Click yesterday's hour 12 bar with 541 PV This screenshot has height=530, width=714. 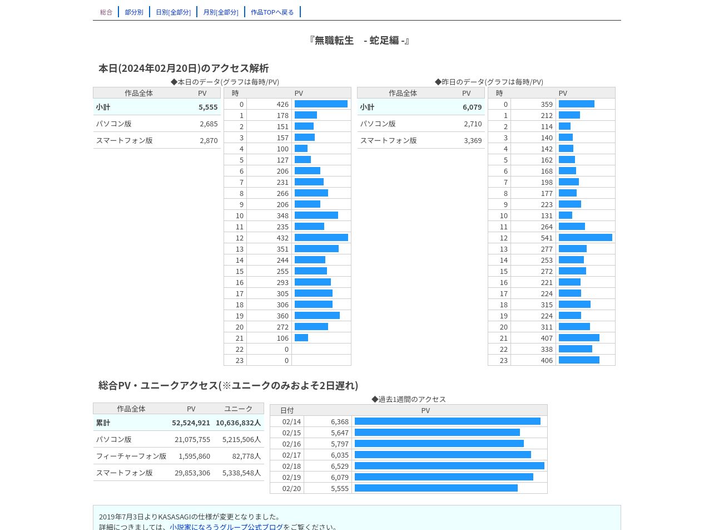click(586, 238)
